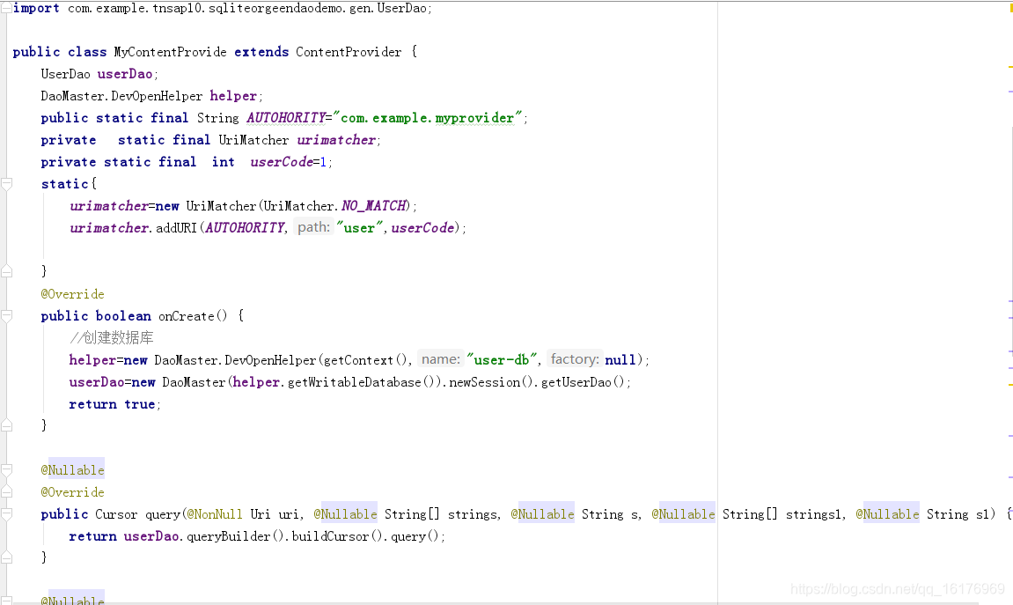This screenshot has height=605, width=1013.
Task: Click AUTOHORITY inside the addURI call
Action: click(x=244, y=227)
